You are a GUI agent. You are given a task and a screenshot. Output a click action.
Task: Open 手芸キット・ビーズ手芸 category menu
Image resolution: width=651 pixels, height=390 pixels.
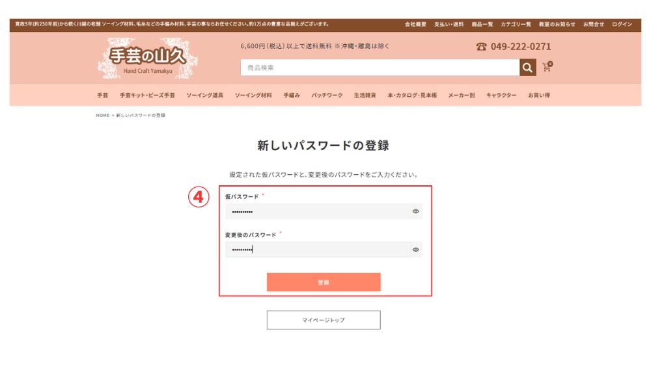pyautogui.click(x=147, y=96)
